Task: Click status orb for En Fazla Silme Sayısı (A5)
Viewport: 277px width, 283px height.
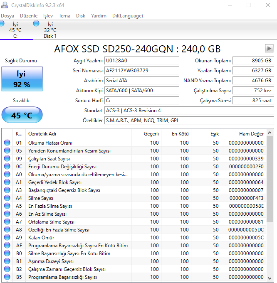Action: click(x=7, y=206)
